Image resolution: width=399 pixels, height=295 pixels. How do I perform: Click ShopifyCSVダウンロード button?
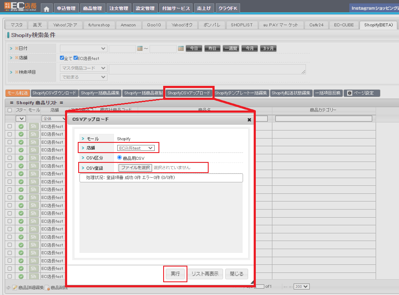(x=54, y=93)
